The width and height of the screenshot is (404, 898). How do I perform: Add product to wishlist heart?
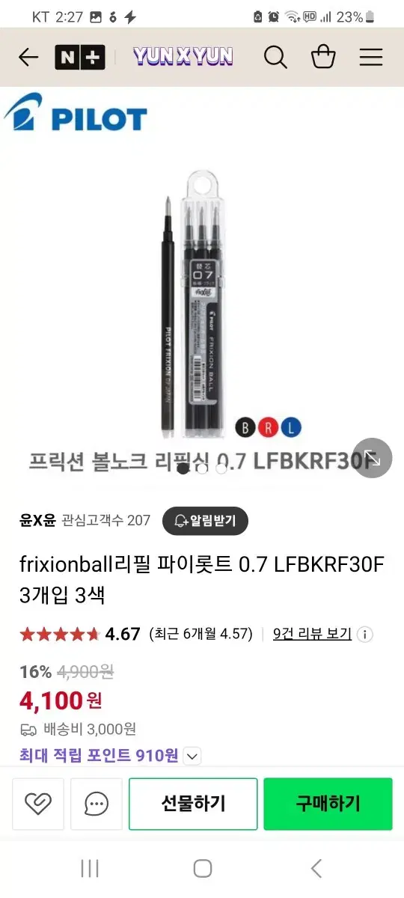(x=37, y=804)
